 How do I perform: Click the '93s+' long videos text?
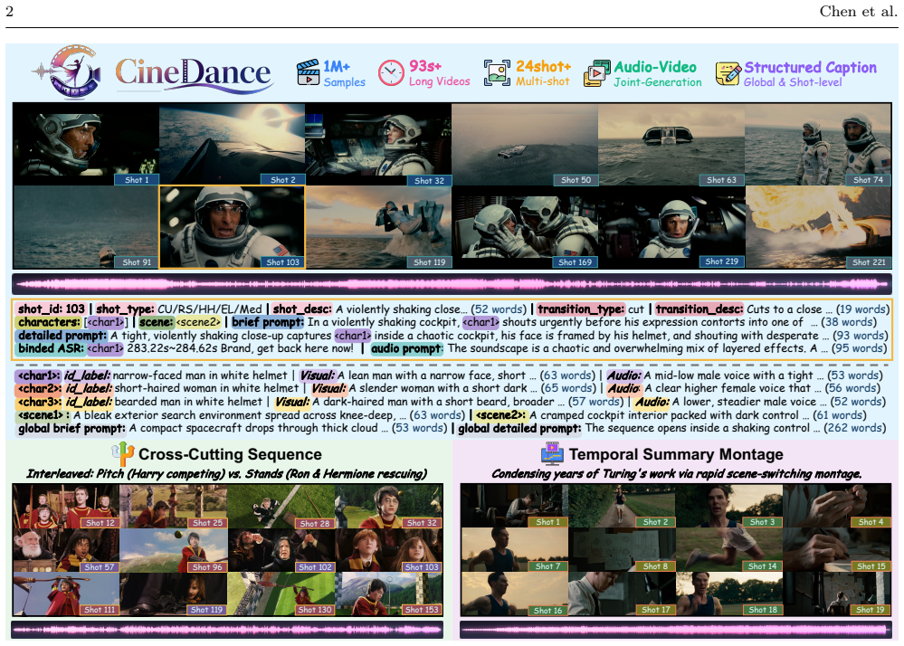coord(425,66)
